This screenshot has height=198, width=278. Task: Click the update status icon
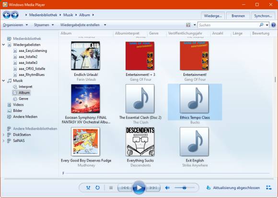208,187
